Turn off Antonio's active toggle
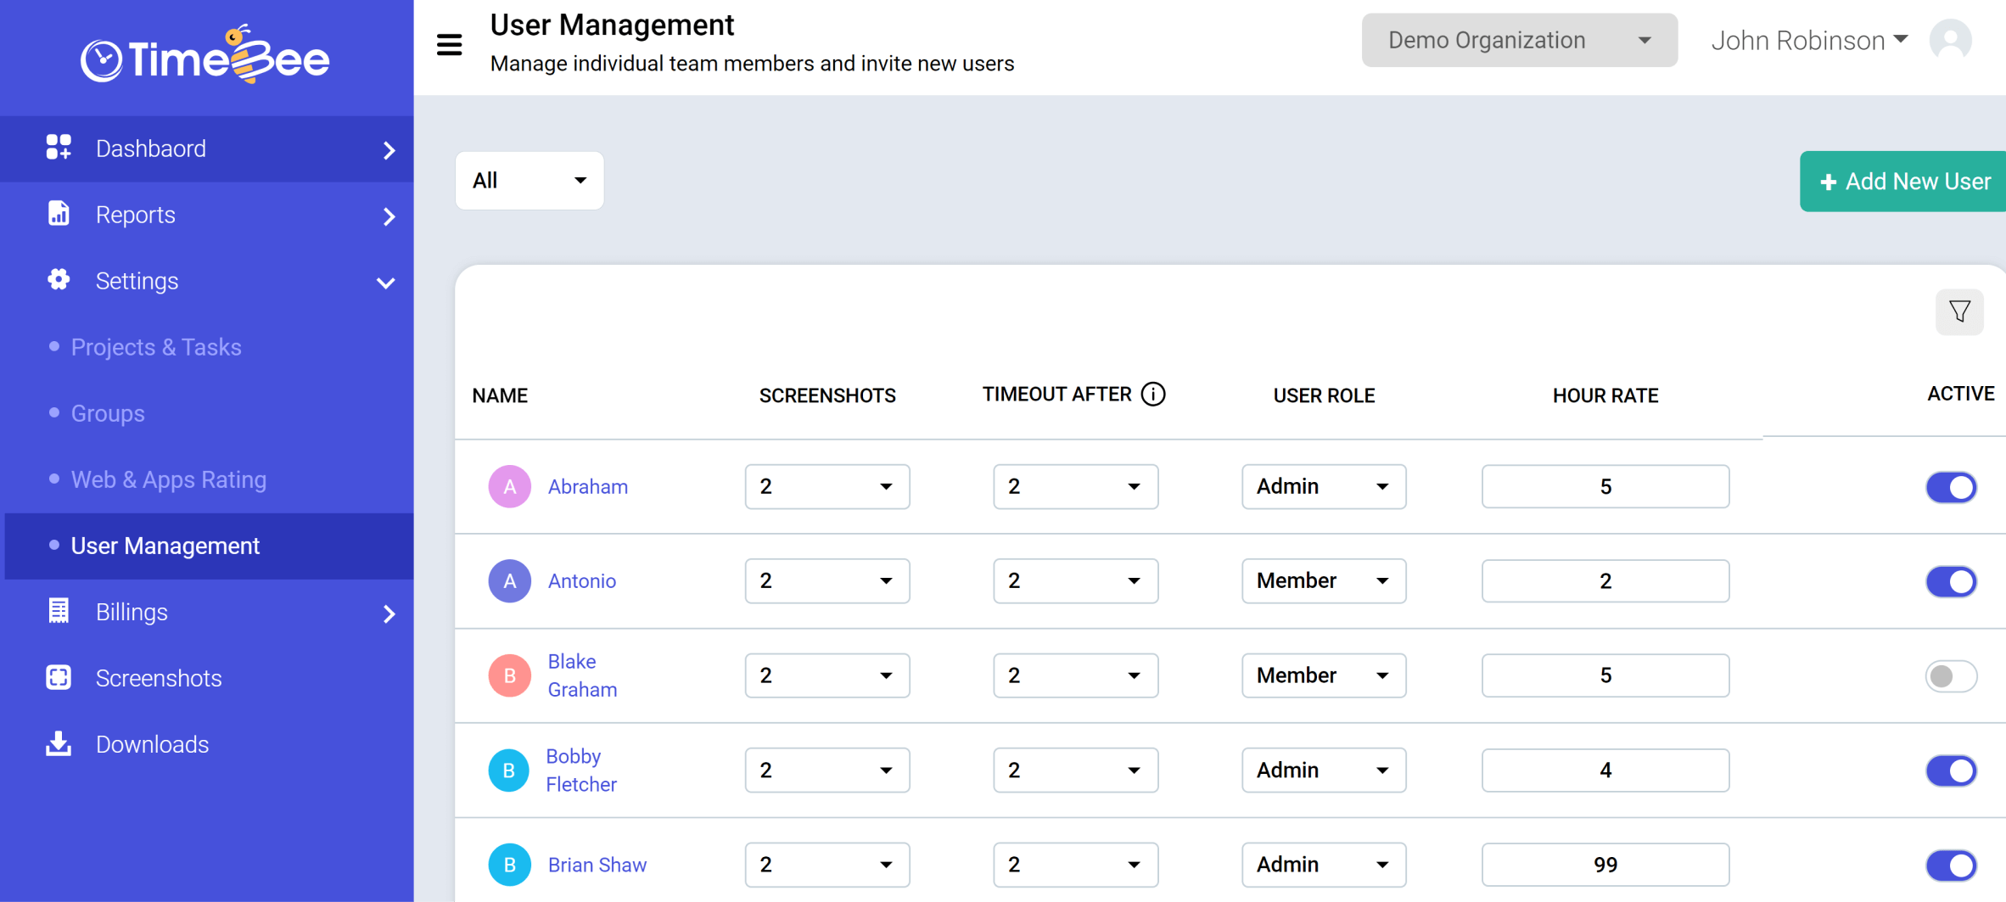Viewport: 2006px width, 902px height. pos(1951,581)
